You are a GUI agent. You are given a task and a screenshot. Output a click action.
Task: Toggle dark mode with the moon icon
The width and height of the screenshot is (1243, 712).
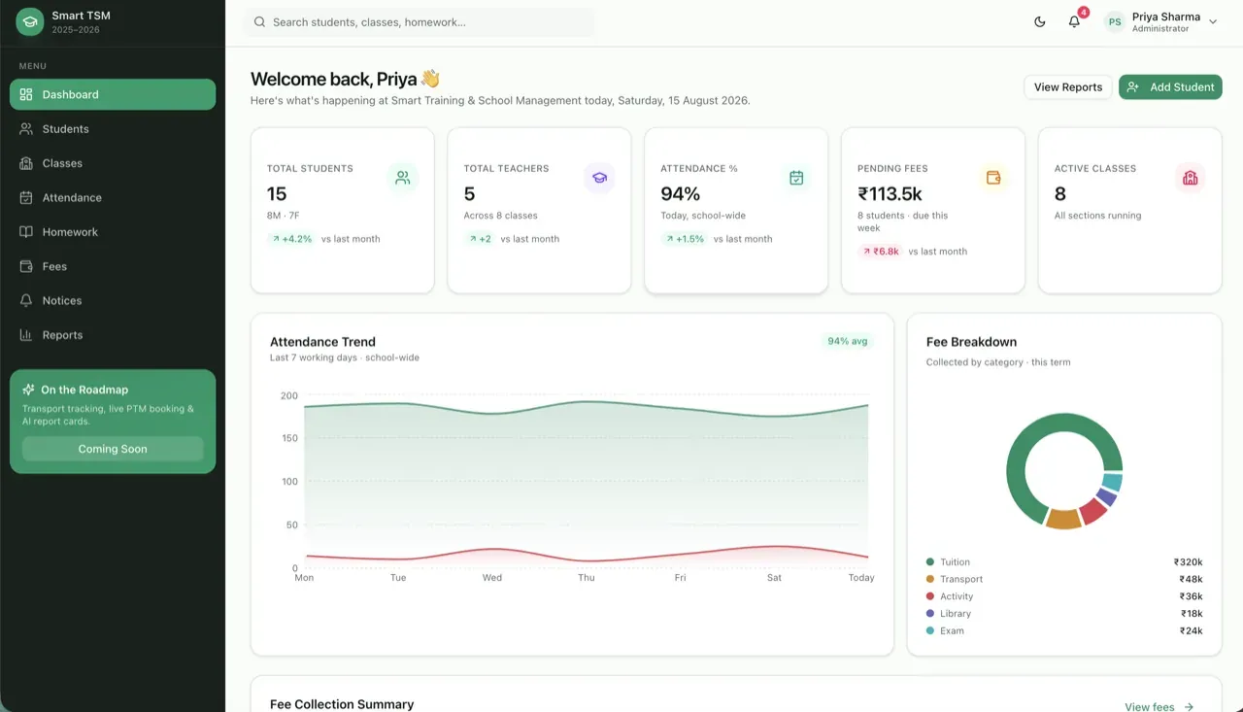tap(1040, 22)
